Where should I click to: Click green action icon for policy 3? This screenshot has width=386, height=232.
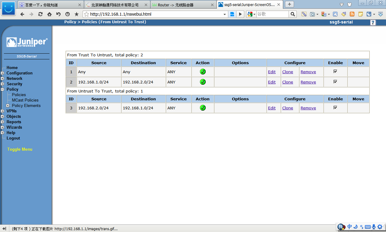pyautogui.click(x=203, y=108)
